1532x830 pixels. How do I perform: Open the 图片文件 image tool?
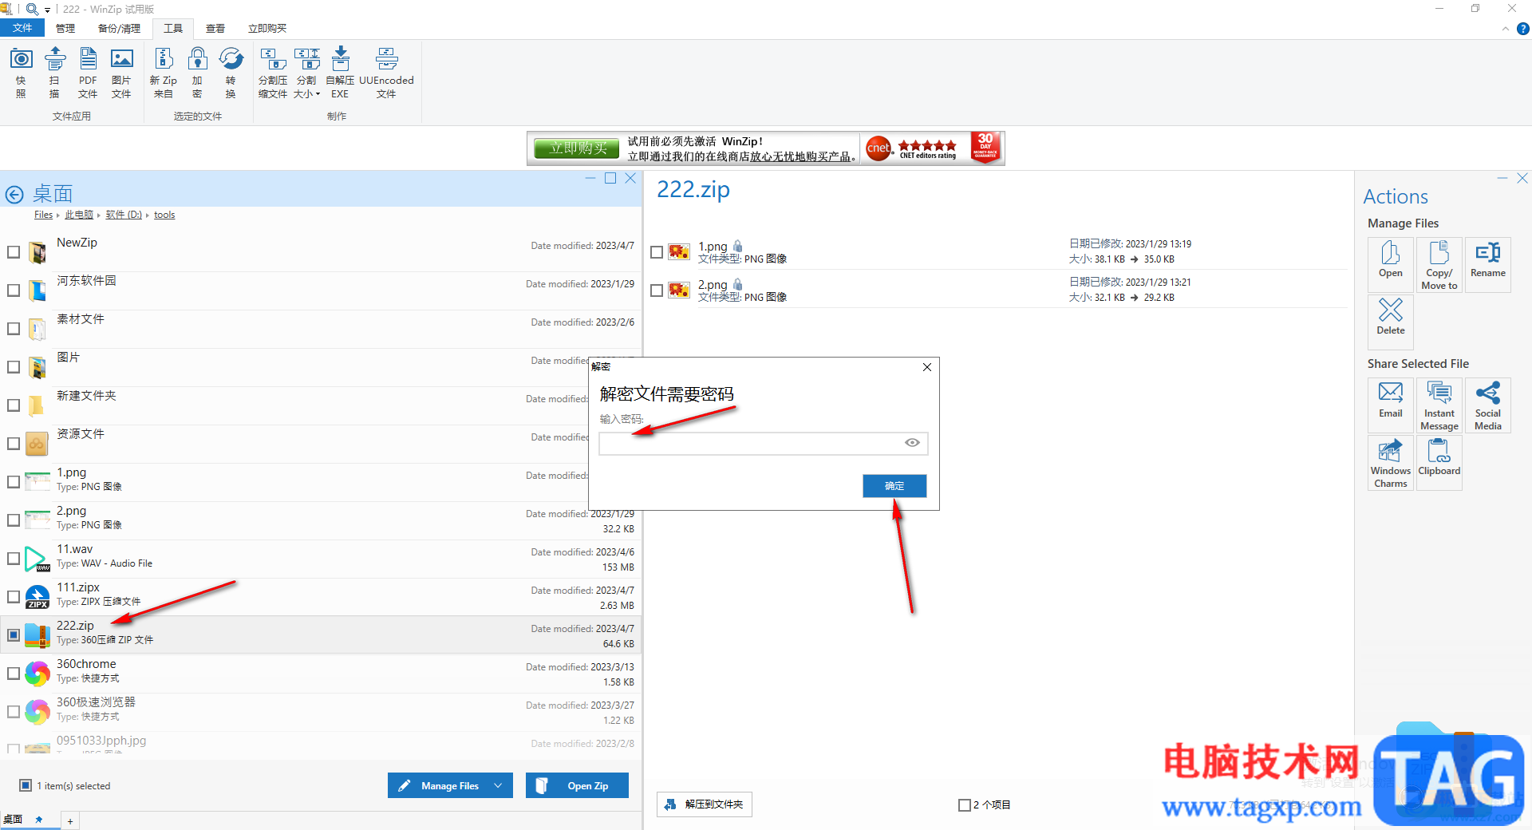click(121, 72)
